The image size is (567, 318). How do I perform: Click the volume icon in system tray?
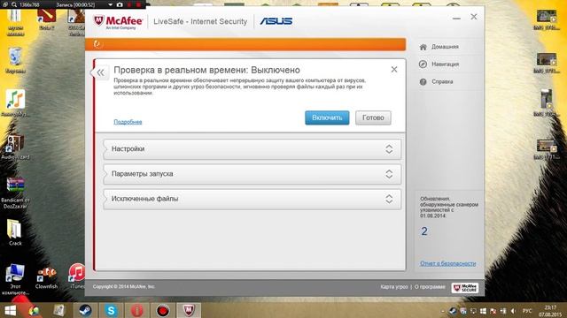tap(513, 311)
